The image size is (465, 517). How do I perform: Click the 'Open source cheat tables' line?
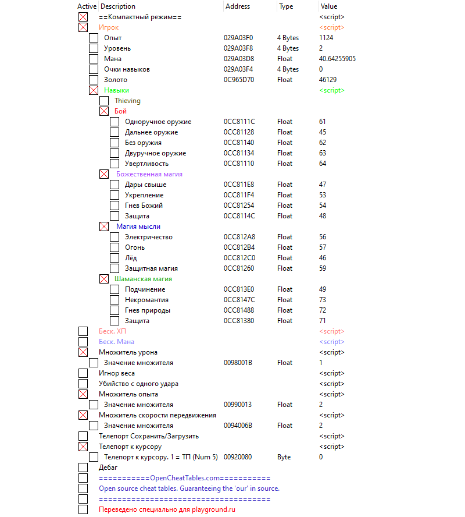point(189,488)
